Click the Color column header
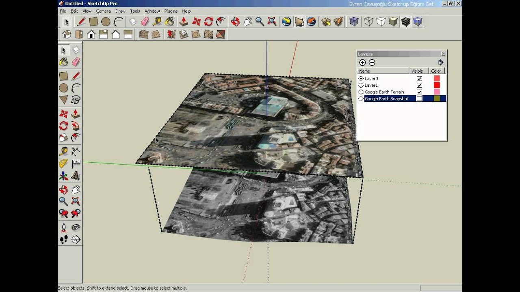This screenshot has height=292, width=520. (x=436, y=71)
